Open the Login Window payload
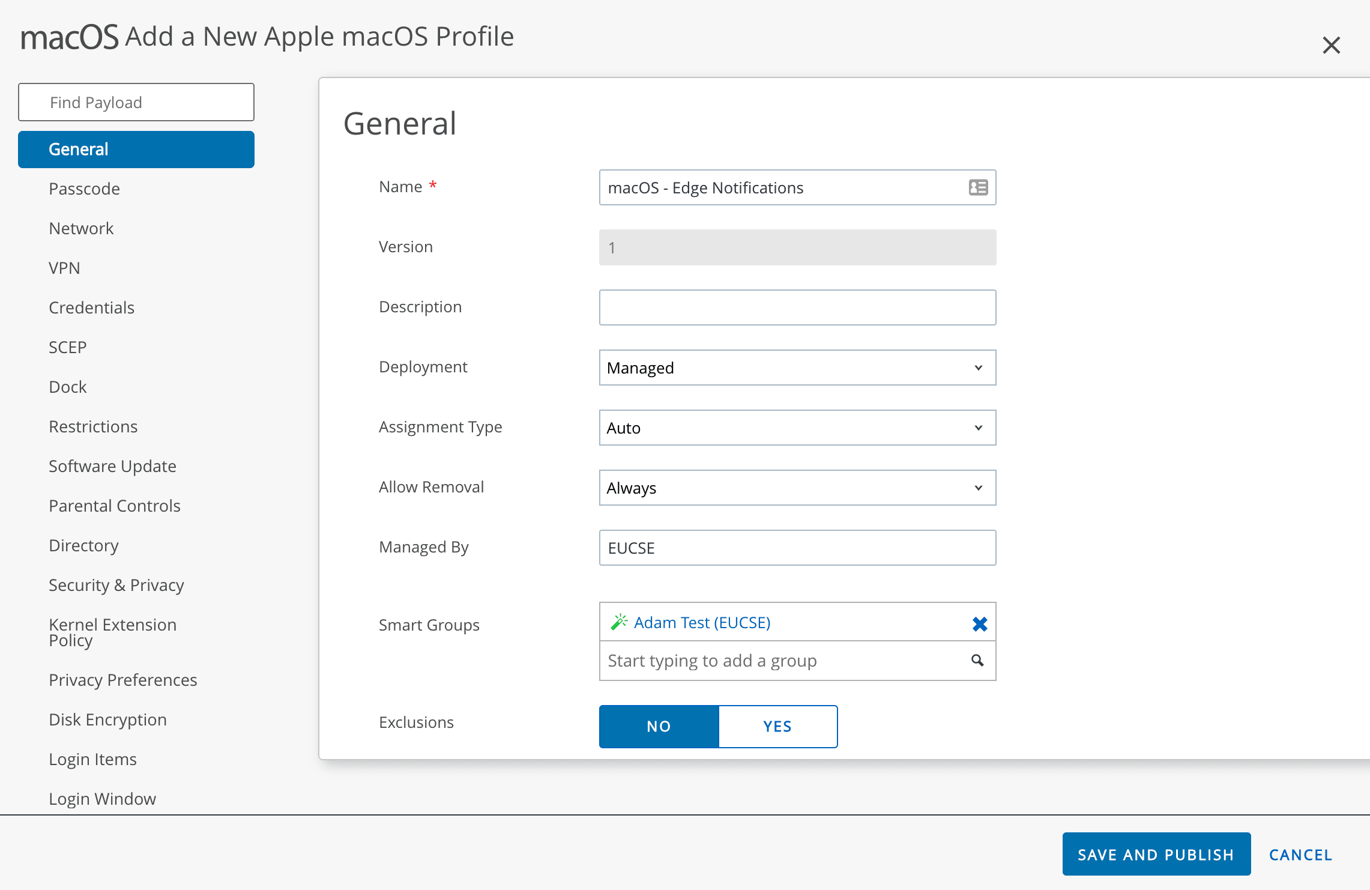The height and width of the screenshot is (890, 1370). pos(103,799)
